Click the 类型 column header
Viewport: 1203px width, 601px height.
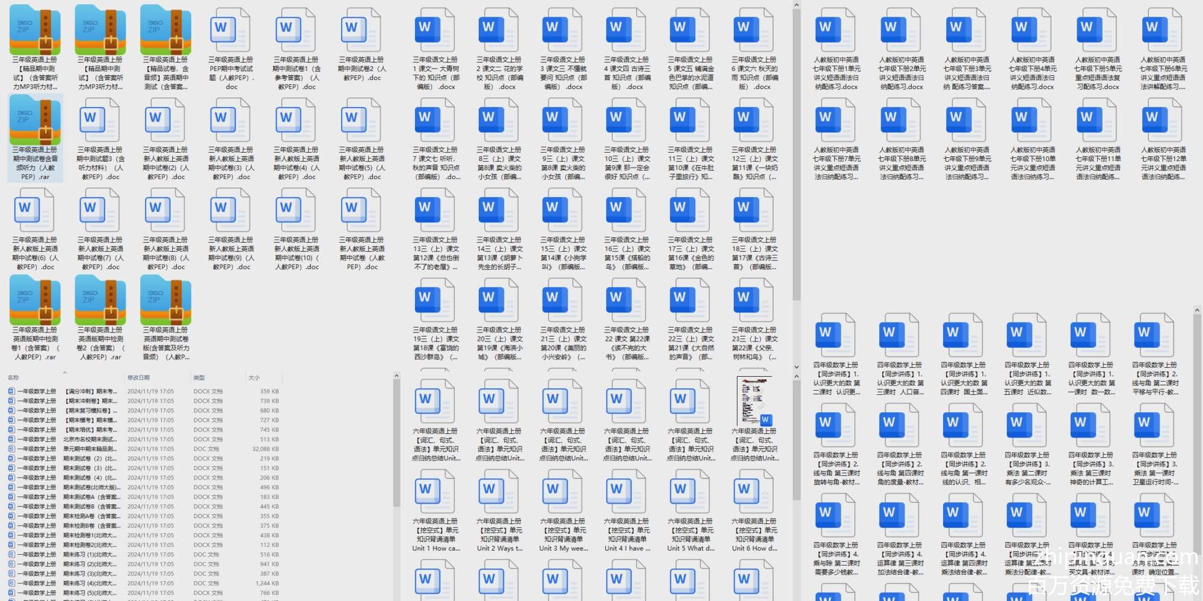[x=200, y=377]
